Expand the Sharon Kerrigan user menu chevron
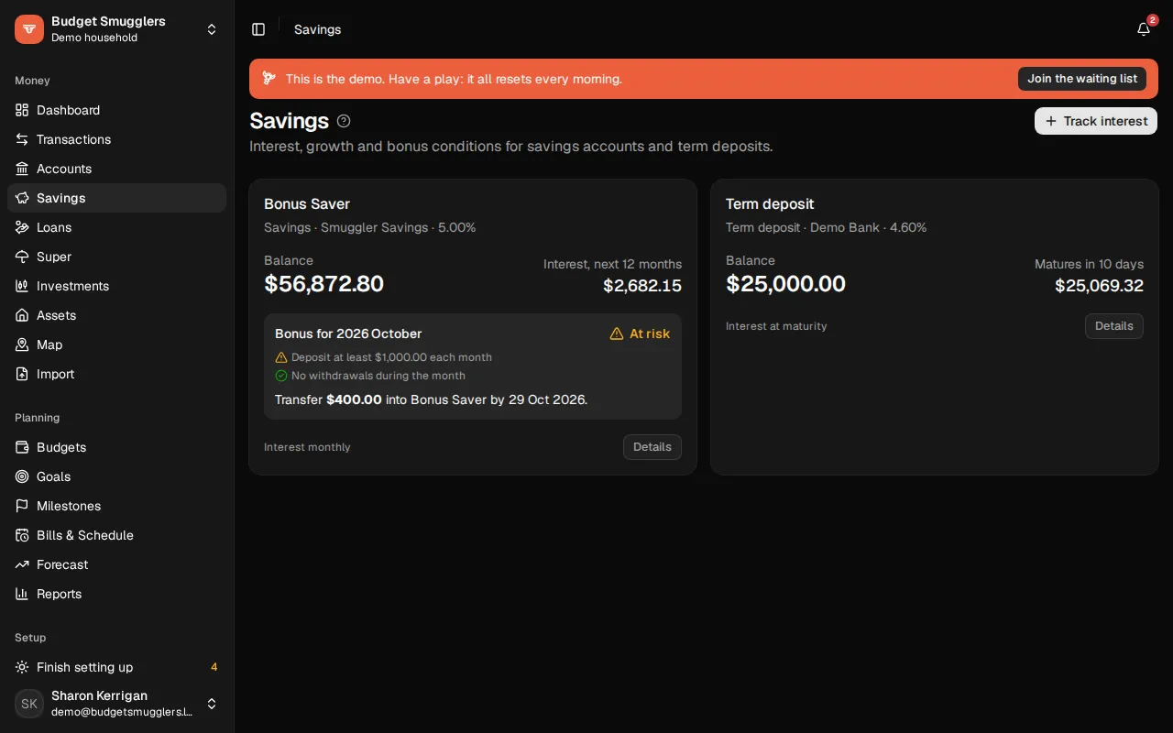This screenshot has width=1173, height=733. (x=212, y=704)
